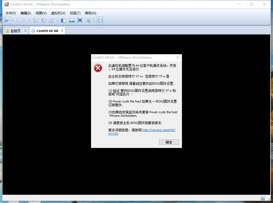Click the console view icon in toolbar
The image size is (273, 203).
(100, 20)
